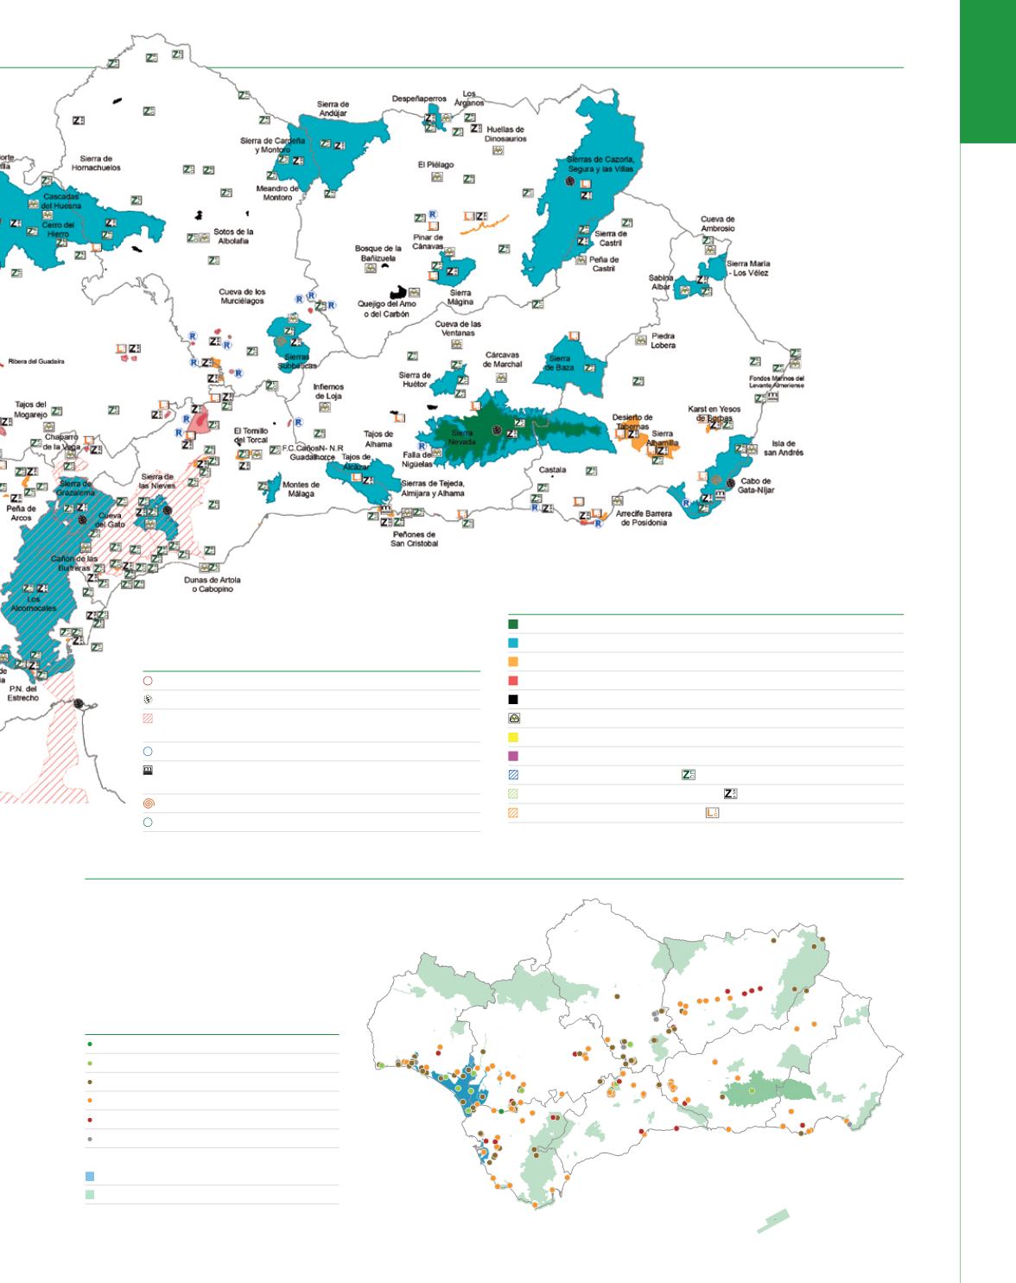The width and height of the screenshot is (1016, 1283).
Task: Click the pink hatched square legend icon
Action: (148, 719)
